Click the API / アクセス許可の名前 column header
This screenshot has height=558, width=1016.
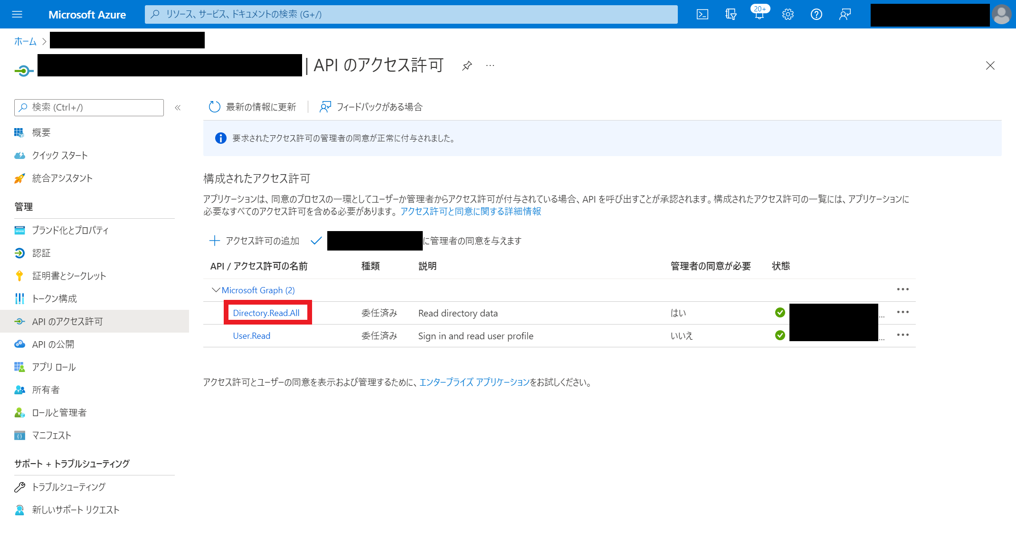coord(259,266)
